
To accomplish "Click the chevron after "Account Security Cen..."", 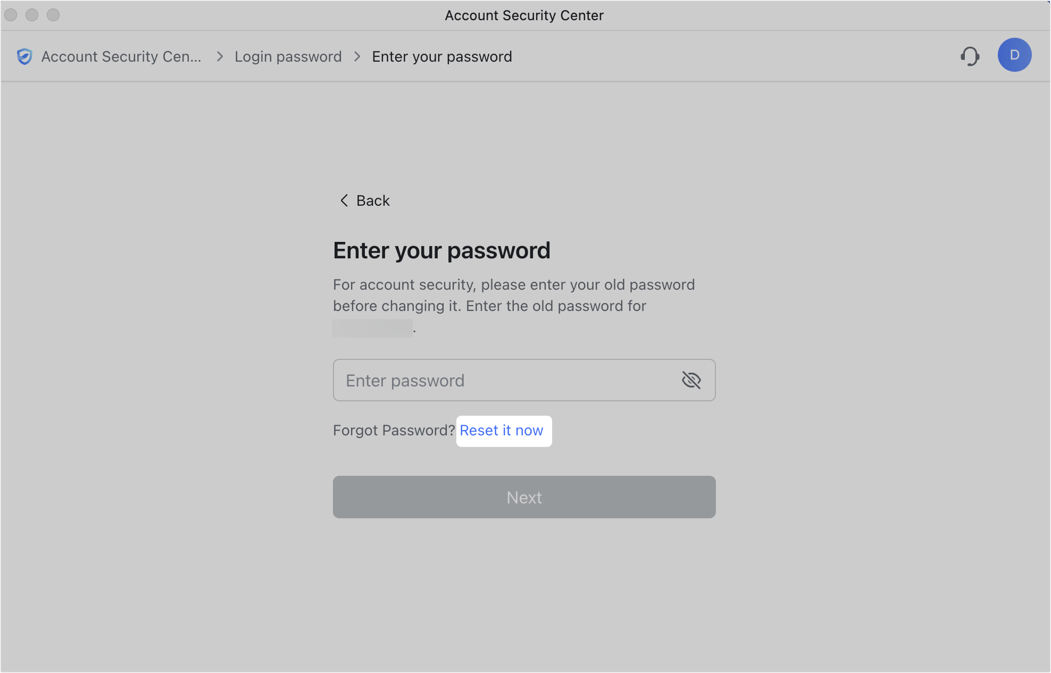I will [219, 56].
